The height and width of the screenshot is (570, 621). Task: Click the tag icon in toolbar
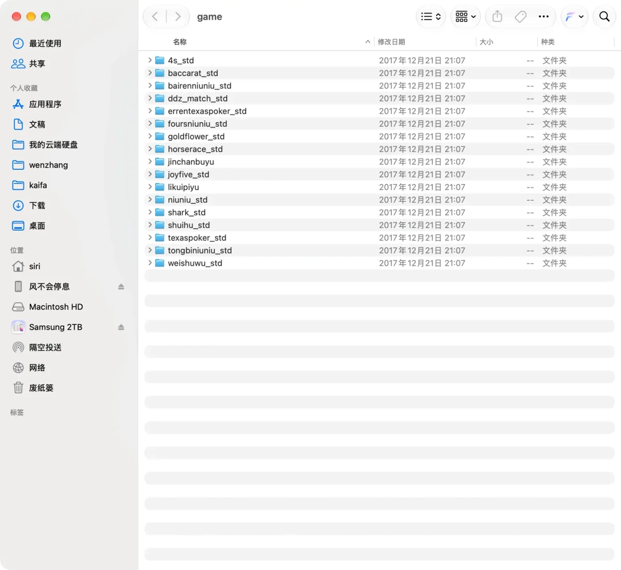coord(520,17)
